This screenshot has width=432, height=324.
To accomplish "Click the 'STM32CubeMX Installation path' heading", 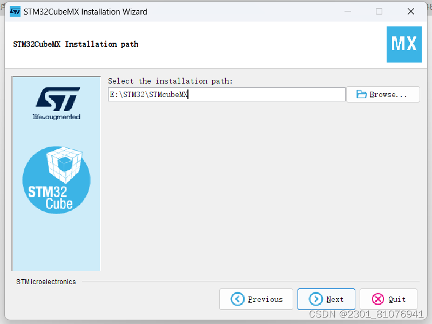I will tap(76, 44).
